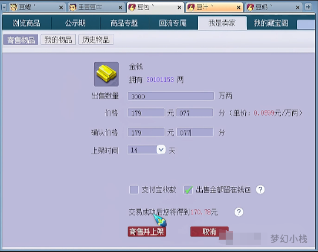Viewport: 318px width, 252px height.
Task: Click the 价格 元 input field
Action: (x=146, y=113)
